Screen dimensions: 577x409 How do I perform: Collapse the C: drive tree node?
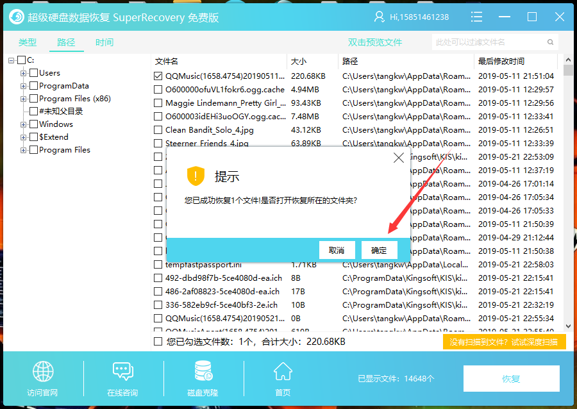click(x=12, y=60)
